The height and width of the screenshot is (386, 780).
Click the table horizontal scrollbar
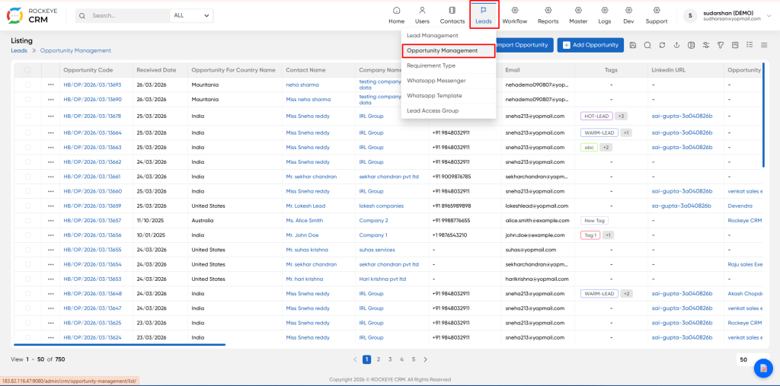tap(120, 344)
